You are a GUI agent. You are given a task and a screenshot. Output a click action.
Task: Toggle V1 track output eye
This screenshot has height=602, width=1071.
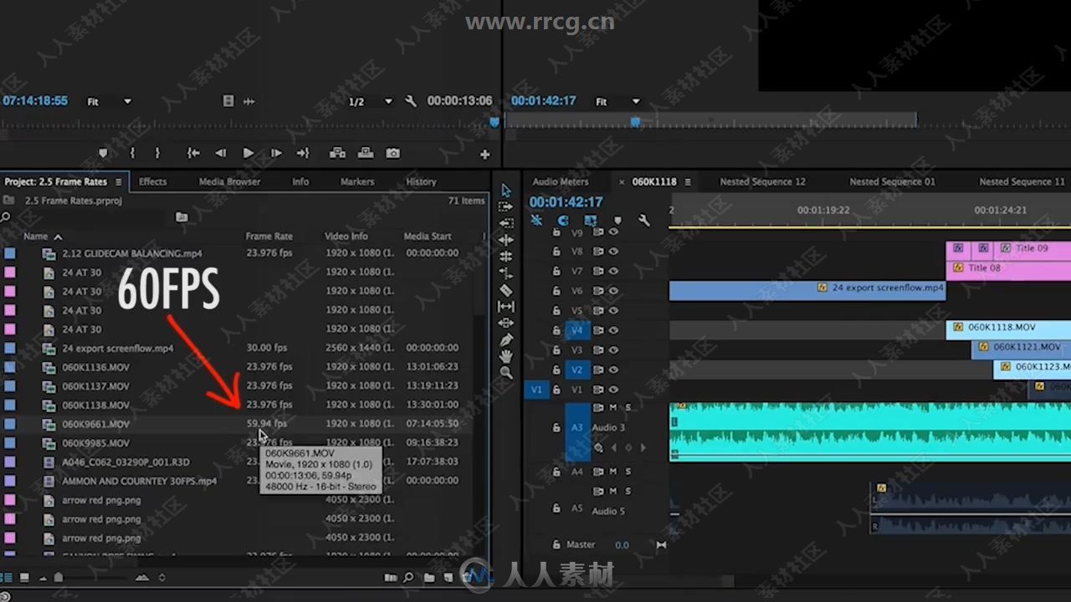click(x=613, y=390)
